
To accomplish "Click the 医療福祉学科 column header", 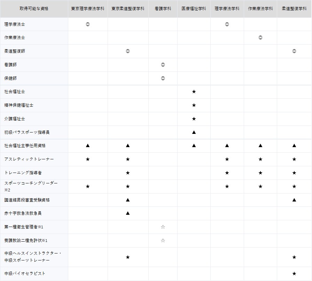I will (x=194, y=9).
